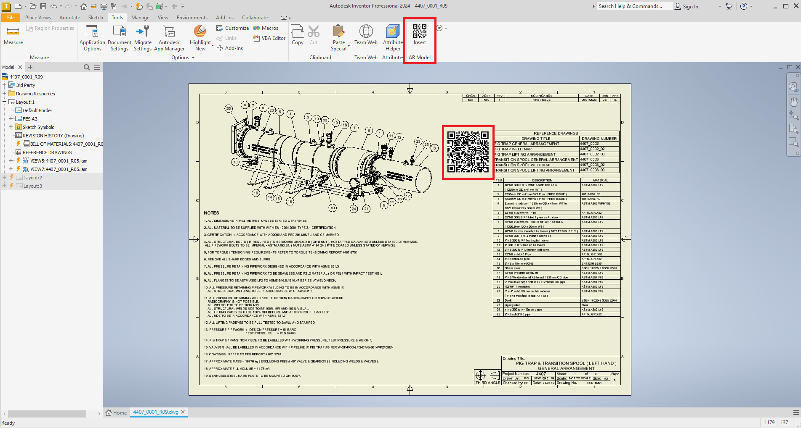Expand the Drawing Resources folder
Image resolution: width=801 pixels, height=428 pixels.
(x=4, y=94)
